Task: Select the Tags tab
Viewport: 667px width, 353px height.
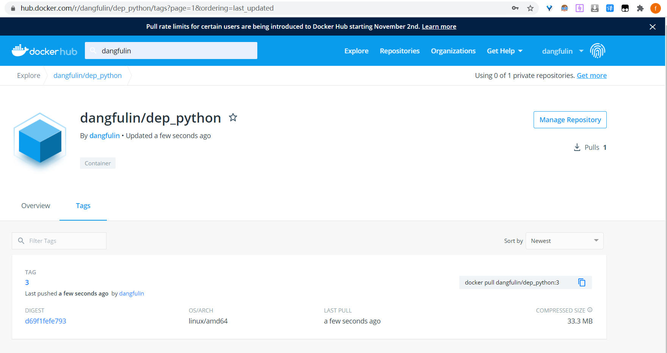Action: (83, 206)
